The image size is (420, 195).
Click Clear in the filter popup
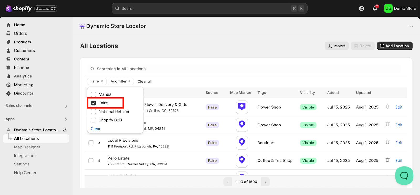(x=96, y=129)
